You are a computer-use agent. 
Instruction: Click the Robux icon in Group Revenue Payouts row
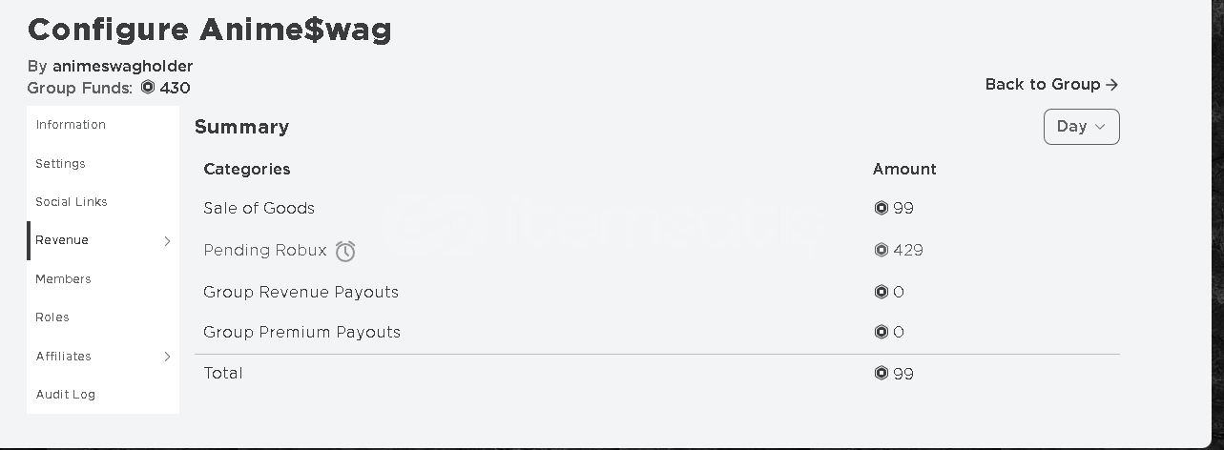point(881,292)
